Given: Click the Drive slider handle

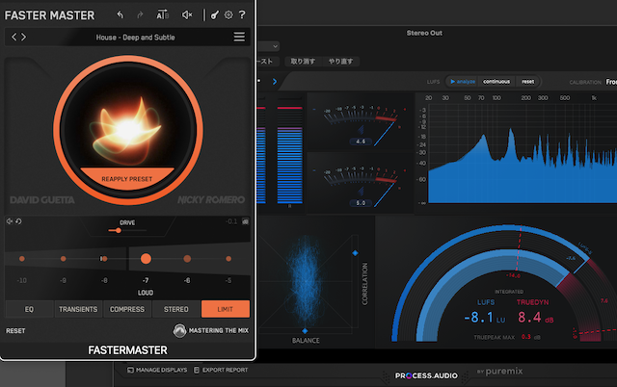Looking at the screenshot, I should click(x=120, y=230).
